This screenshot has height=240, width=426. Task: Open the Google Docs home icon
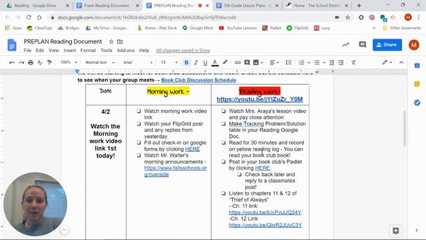12,45
